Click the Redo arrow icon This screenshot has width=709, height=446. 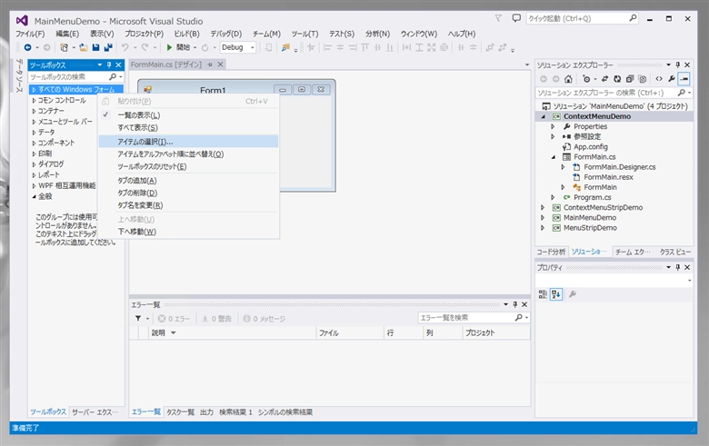tap(145, 47)
